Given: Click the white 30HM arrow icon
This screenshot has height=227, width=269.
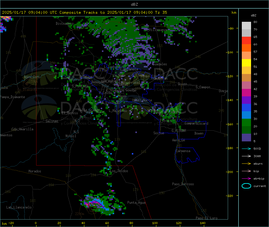Looking at the screenshot, I should click(246, 156).
